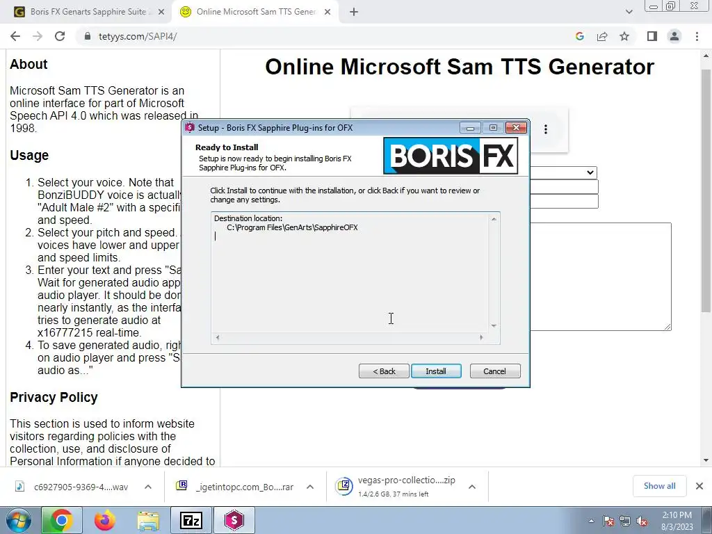This screenshot has width=712, height=534.
Task: Click the Usage heading on the webpage
Action: 29,155
